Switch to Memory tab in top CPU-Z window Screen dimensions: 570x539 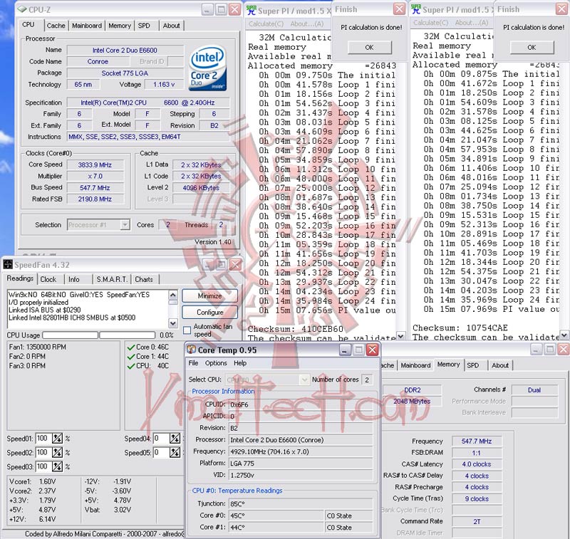tap(119, 26)
